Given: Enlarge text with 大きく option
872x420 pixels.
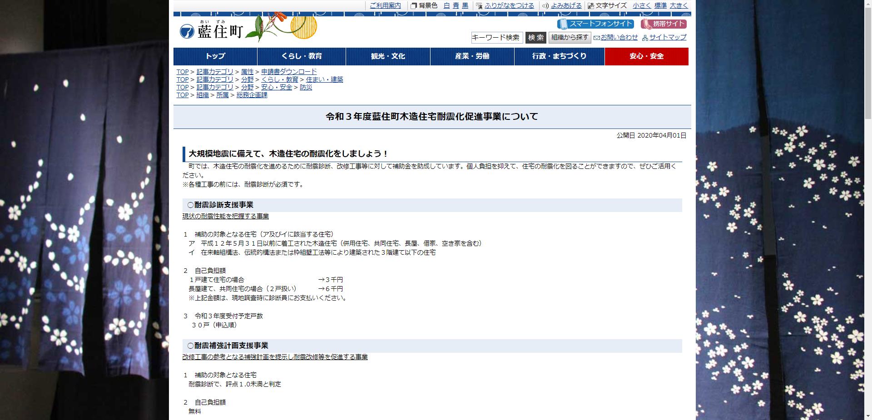Looking at the screenshot, I should 679,5.
